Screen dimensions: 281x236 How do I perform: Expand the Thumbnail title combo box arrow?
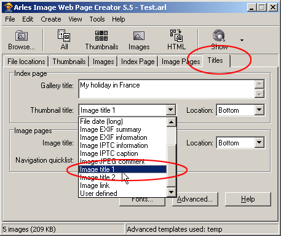click(171, 110)
